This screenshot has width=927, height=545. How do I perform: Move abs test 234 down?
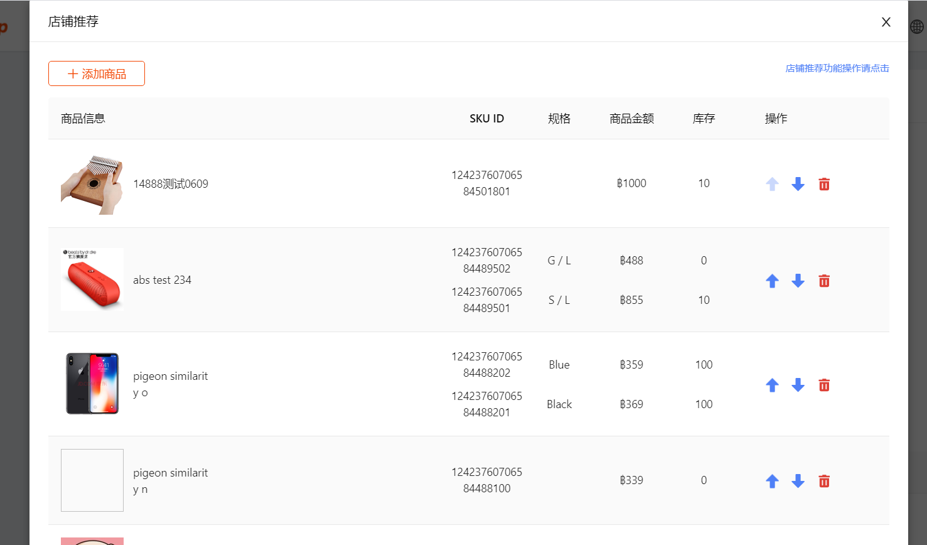click(798, 281)
